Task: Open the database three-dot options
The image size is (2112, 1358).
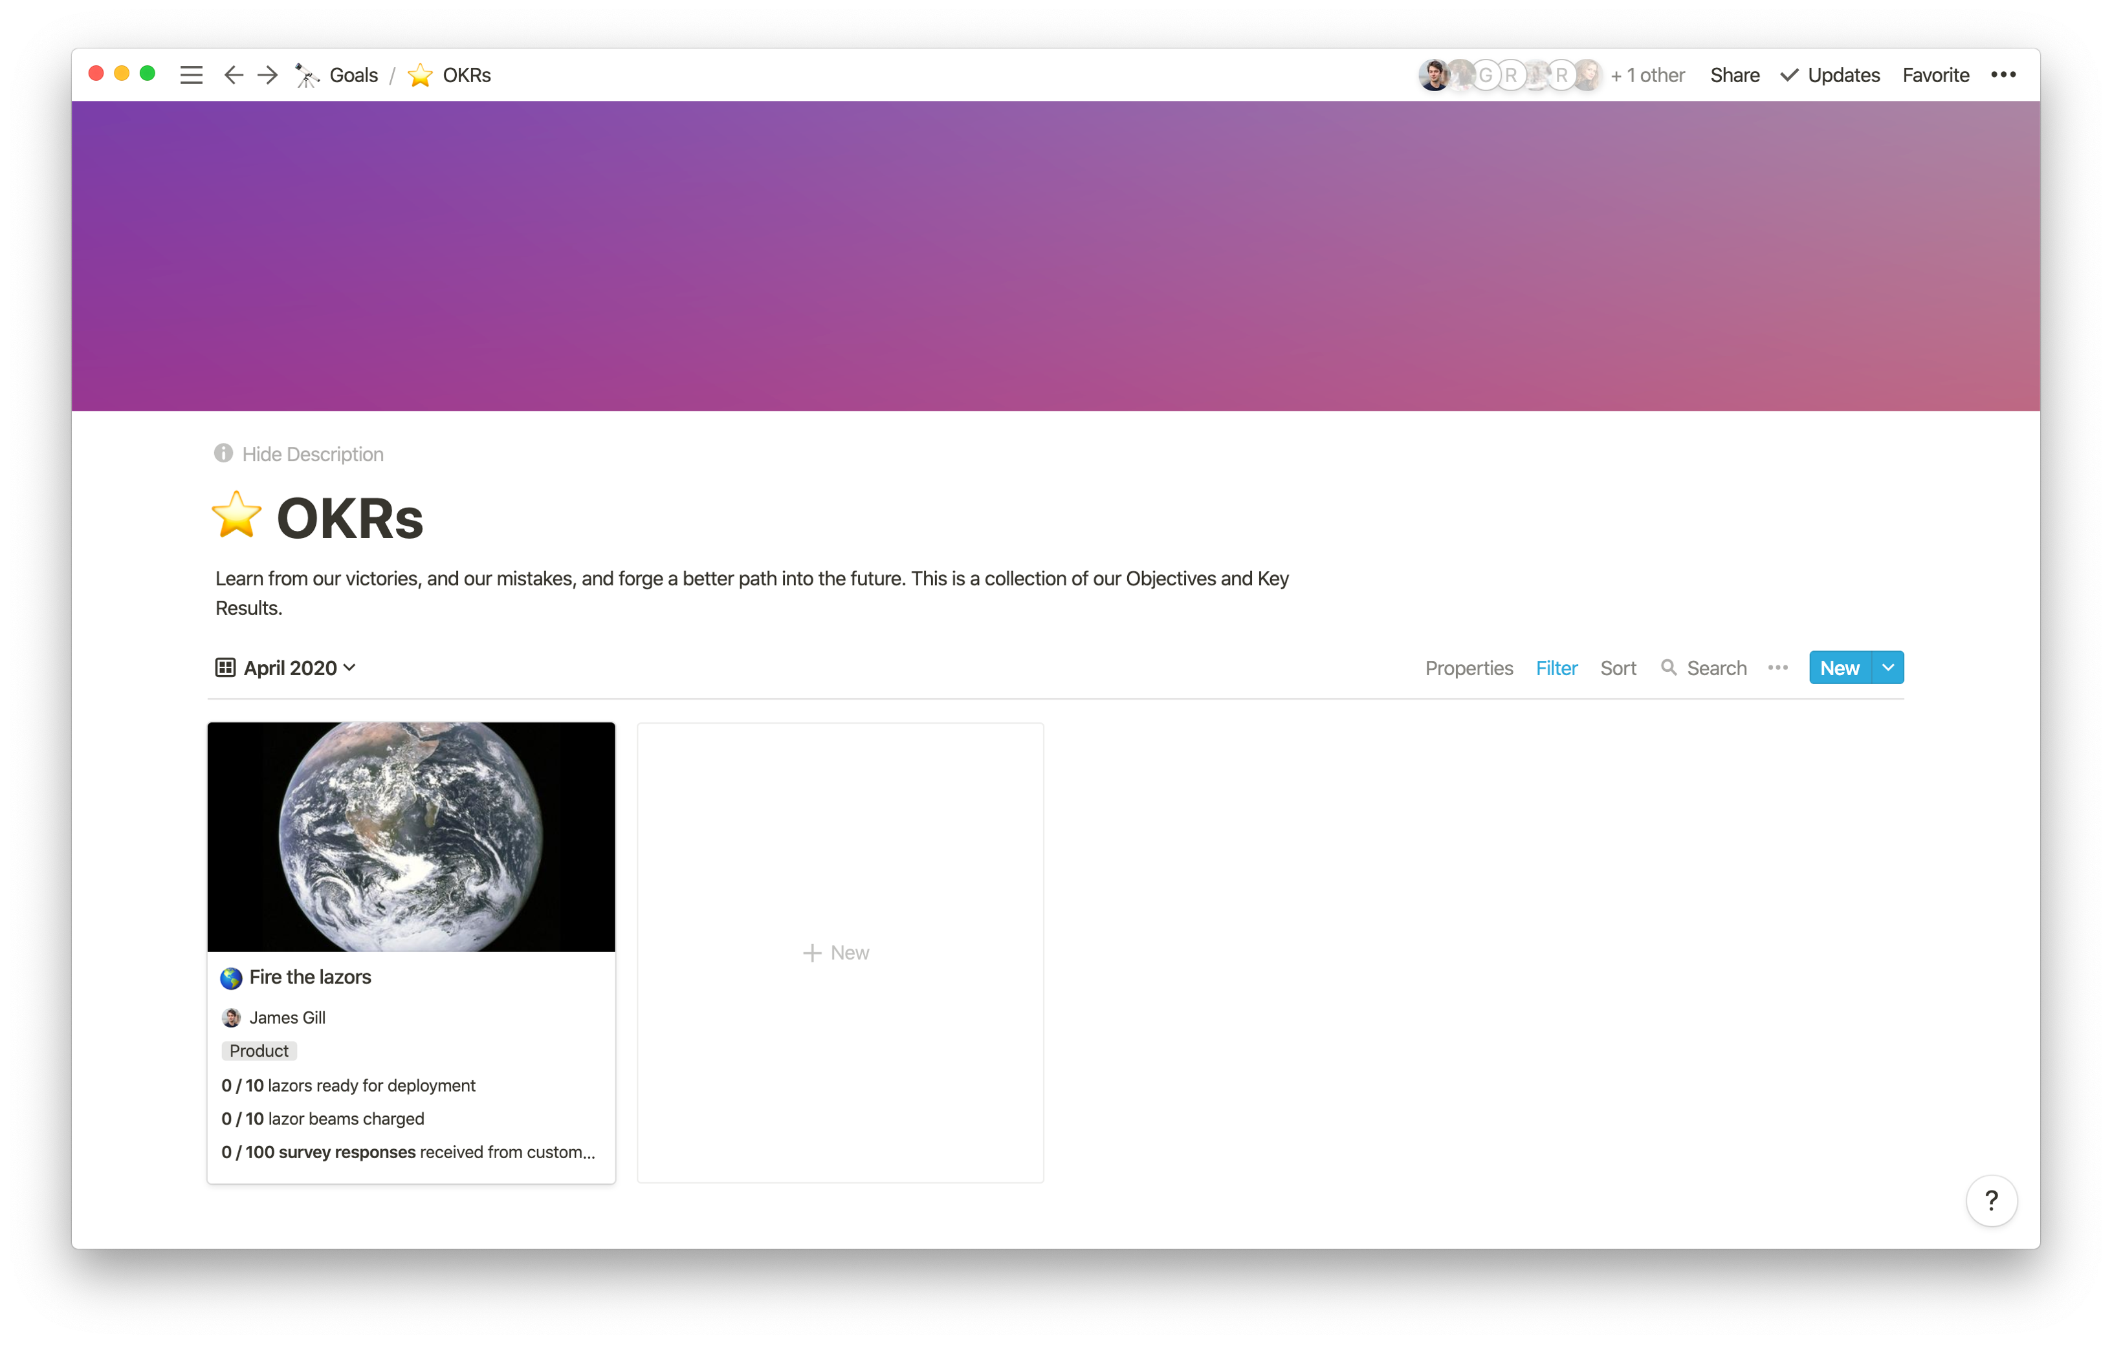Action: point(1777,667)
